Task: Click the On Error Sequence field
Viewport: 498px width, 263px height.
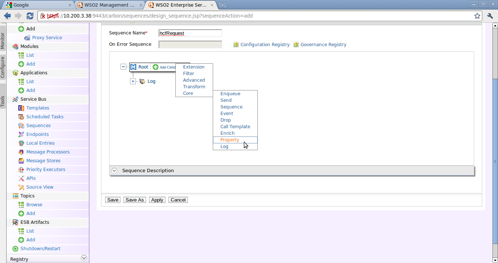Action: tap(190, 45)
